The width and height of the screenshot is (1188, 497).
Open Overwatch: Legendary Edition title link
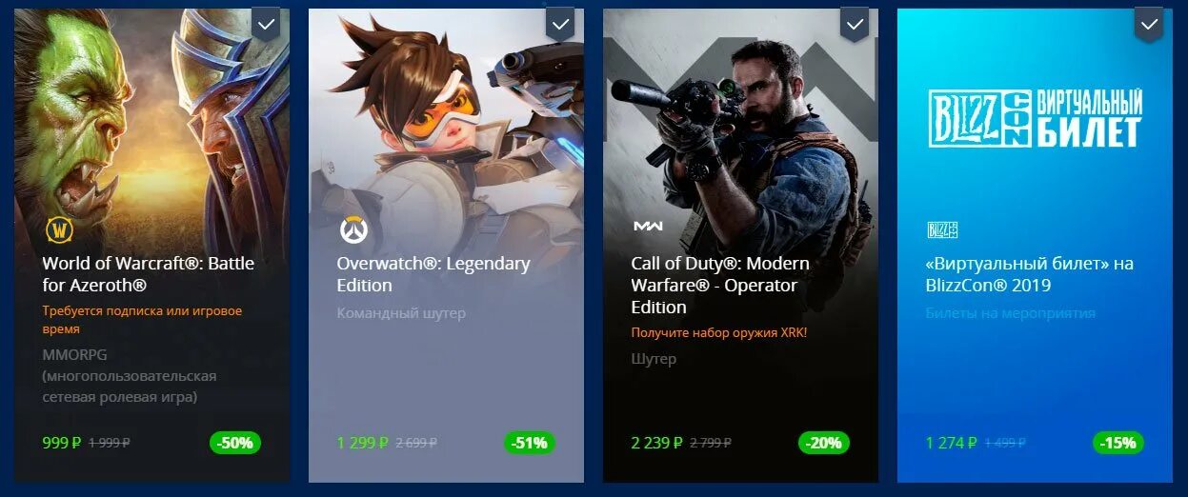(433, 274)
